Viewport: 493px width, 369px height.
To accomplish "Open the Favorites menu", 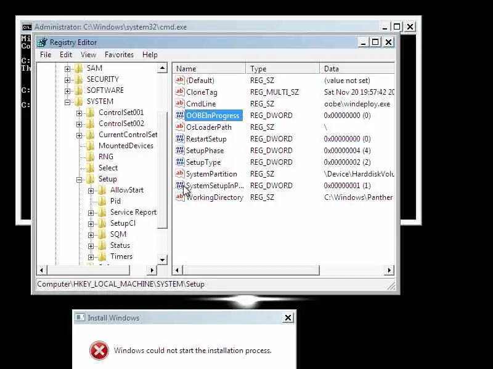I will coord(119,55).
